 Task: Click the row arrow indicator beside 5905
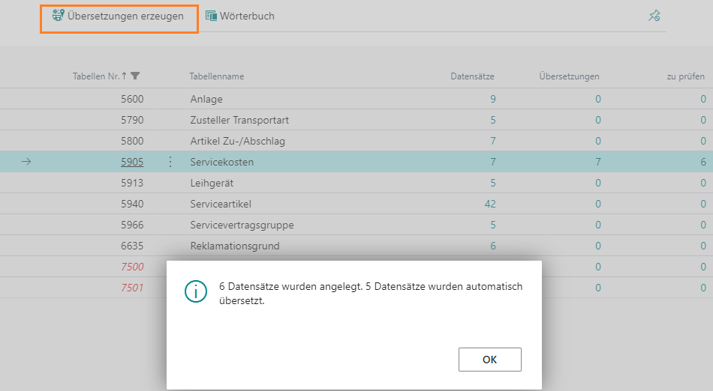(x=26, y=162)
